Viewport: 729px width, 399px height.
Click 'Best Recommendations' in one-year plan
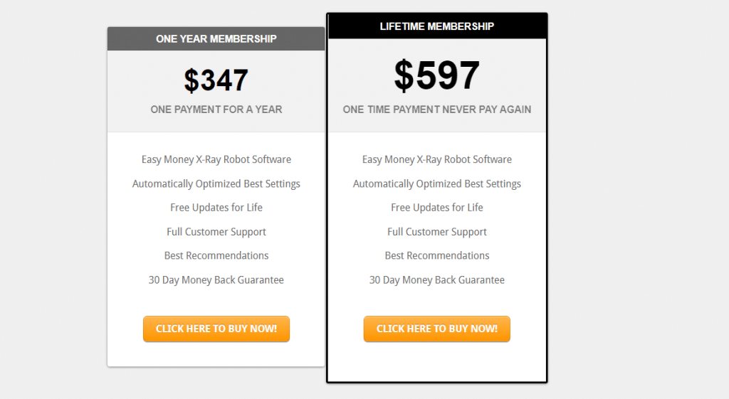click(x=216, y=255)
